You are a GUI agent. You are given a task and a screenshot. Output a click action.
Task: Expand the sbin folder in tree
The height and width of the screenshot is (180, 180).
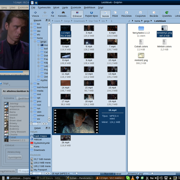pos(31,112)
